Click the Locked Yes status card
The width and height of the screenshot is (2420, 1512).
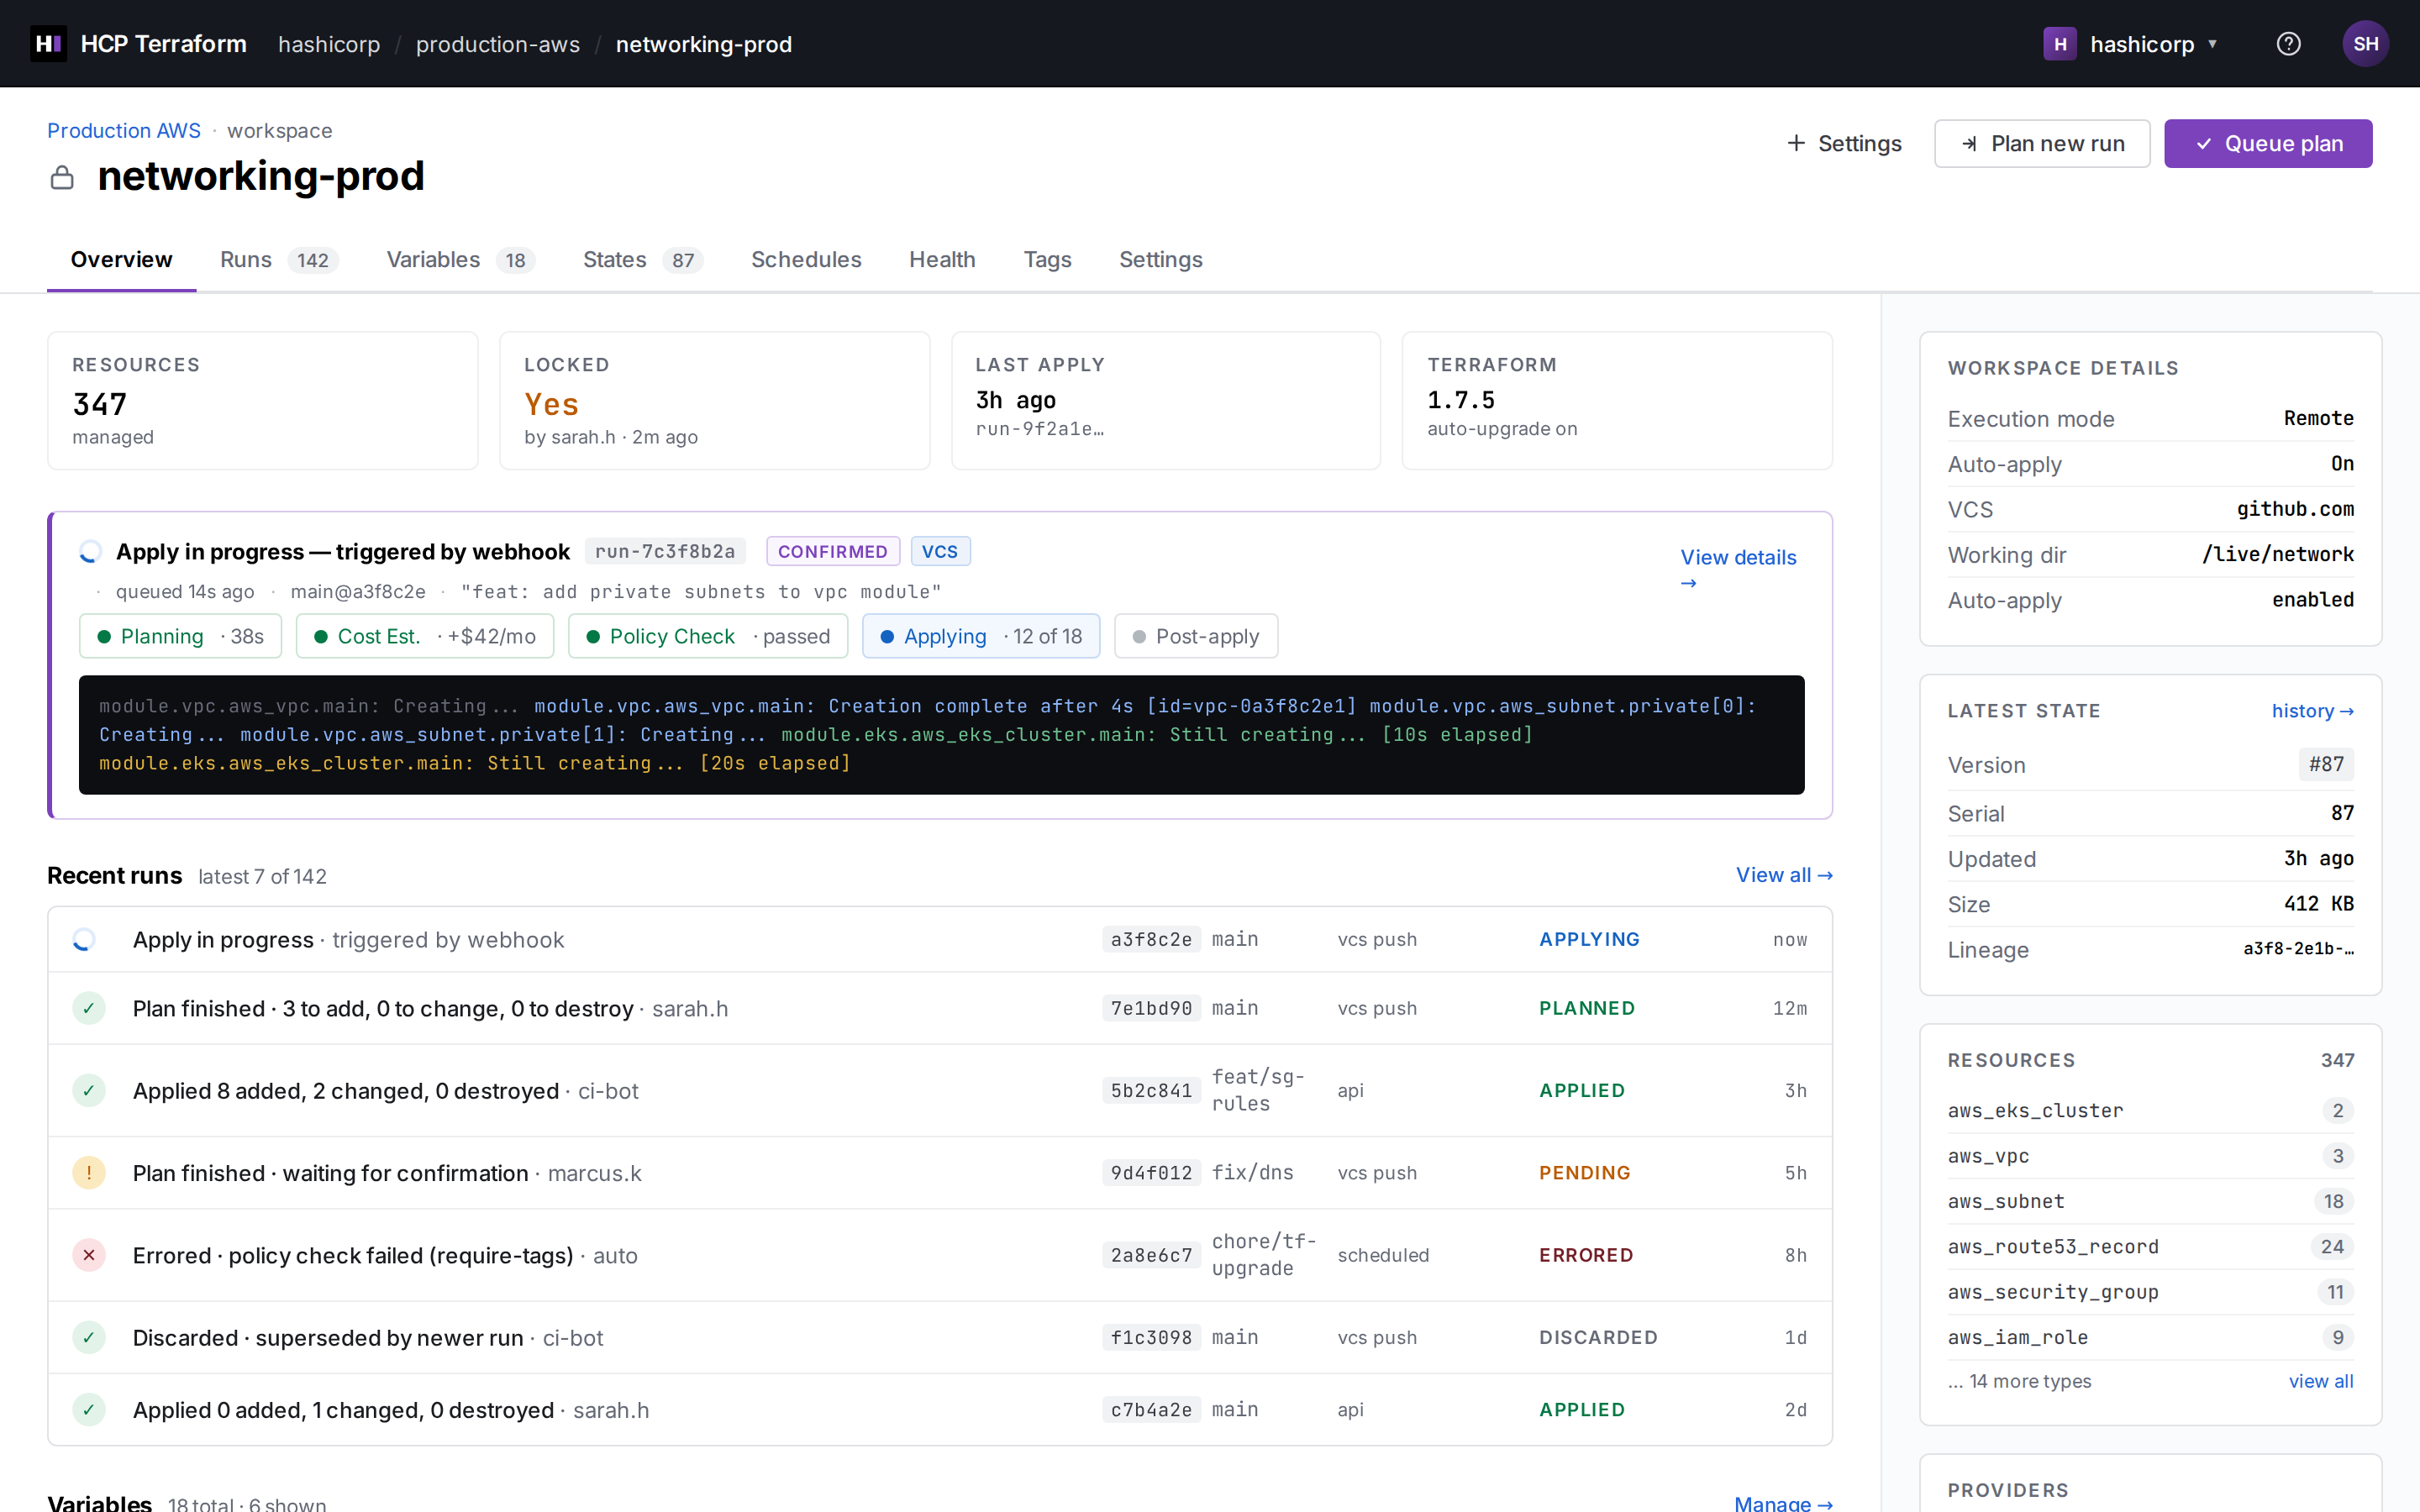pos(715,400)
